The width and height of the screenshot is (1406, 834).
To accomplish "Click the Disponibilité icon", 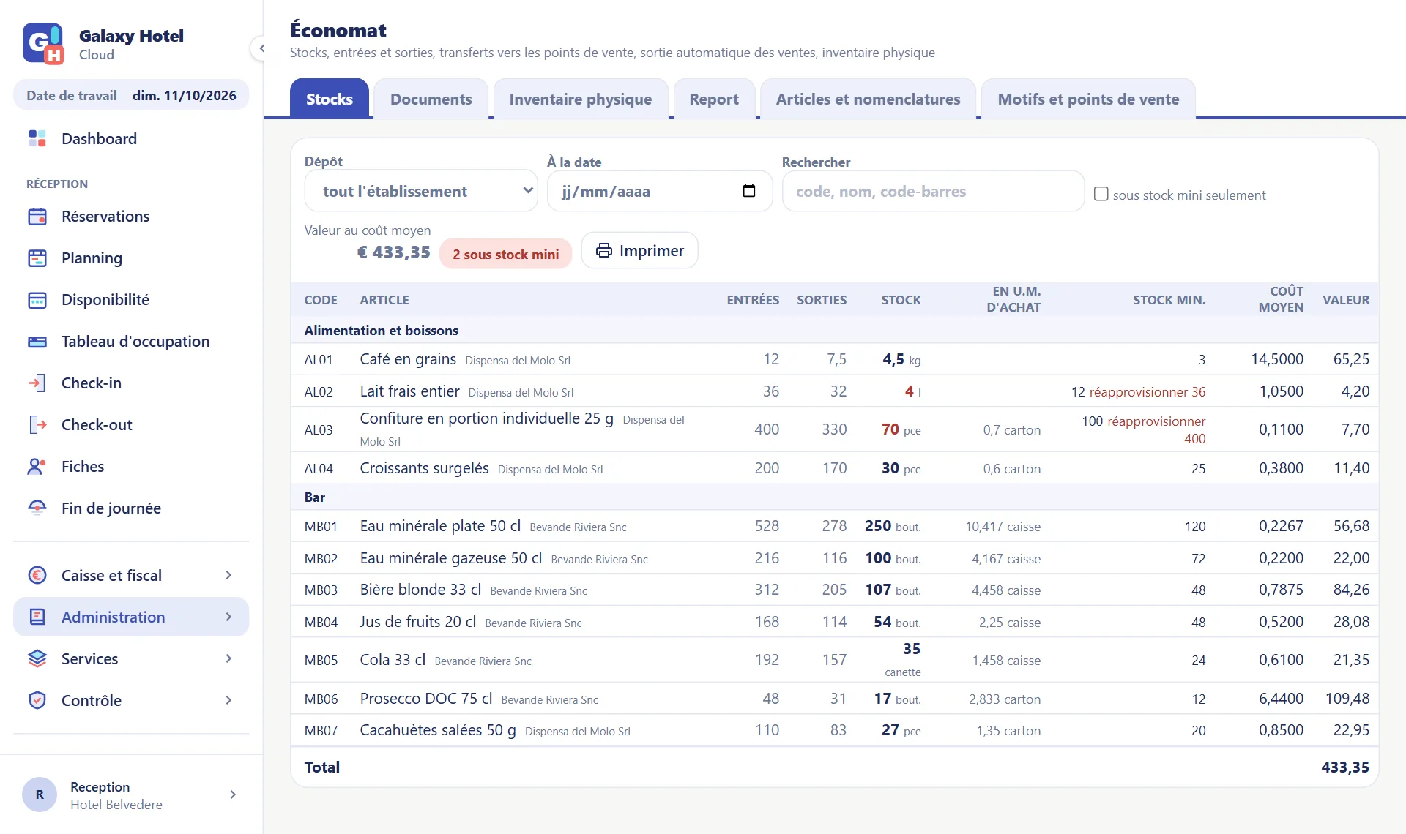I will click(x=37, y=300).
